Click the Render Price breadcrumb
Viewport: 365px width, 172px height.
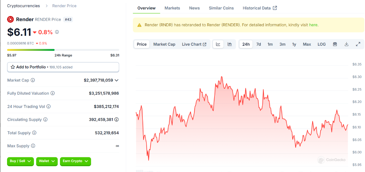tap(64, 6)
